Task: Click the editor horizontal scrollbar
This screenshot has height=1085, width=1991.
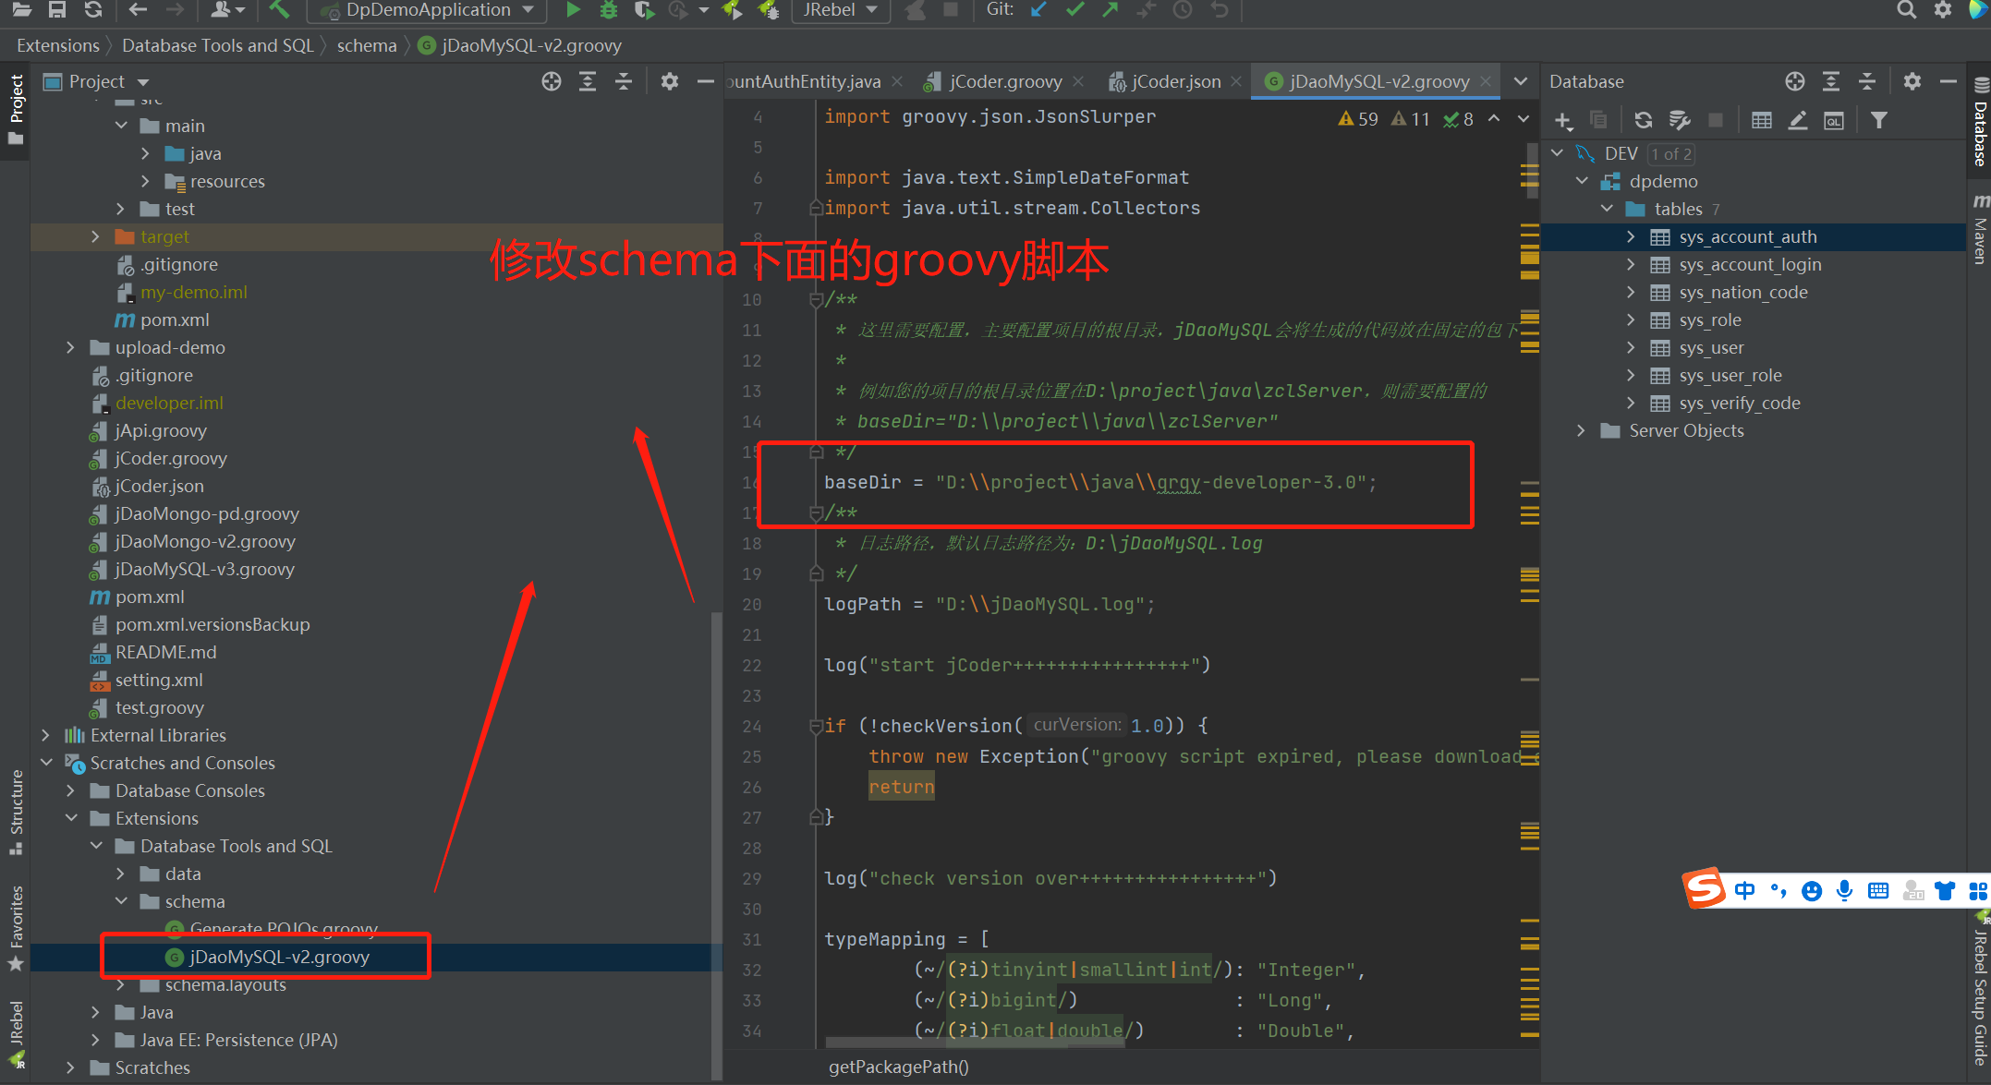Action: pyautogui.click(x=975, y=1043)
